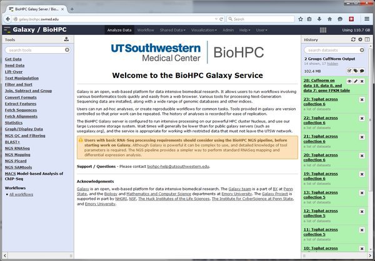Clear the search datasets field
The image size is (375, 261).
click(x=362, y=50)
